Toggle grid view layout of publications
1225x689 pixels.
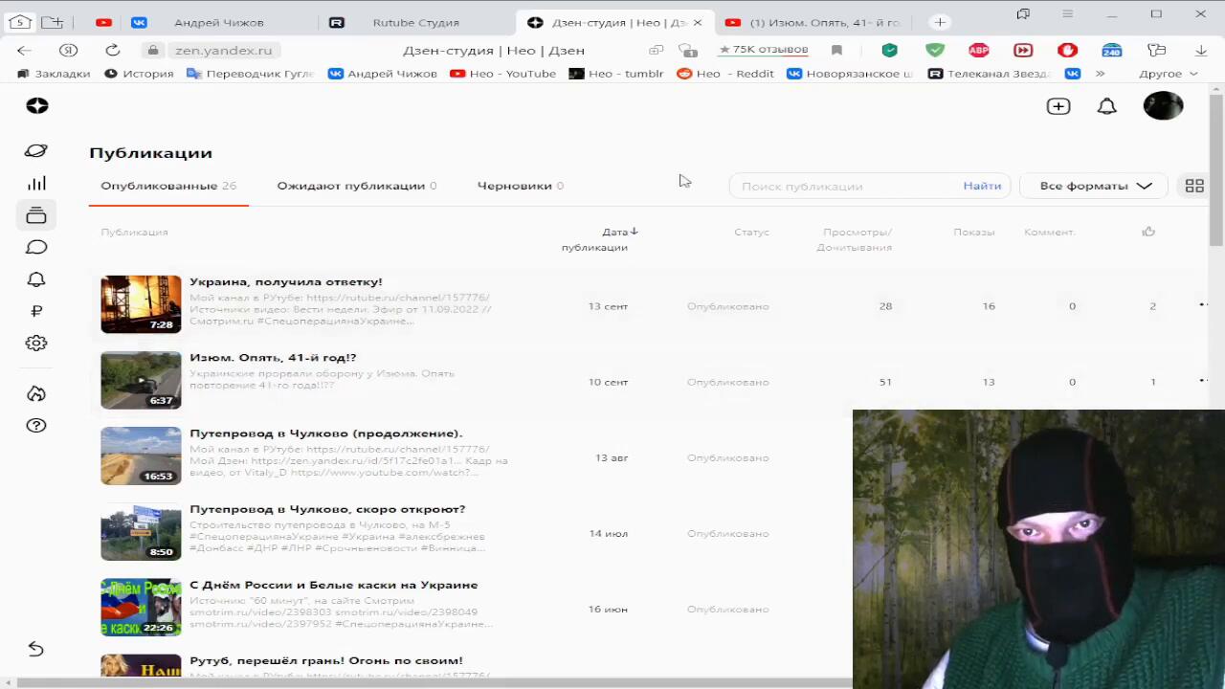point(1194,187)
